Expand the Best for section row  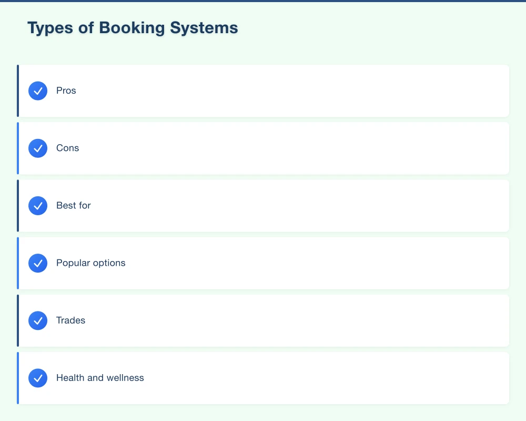pyautogui.click(x=263, y=206)
